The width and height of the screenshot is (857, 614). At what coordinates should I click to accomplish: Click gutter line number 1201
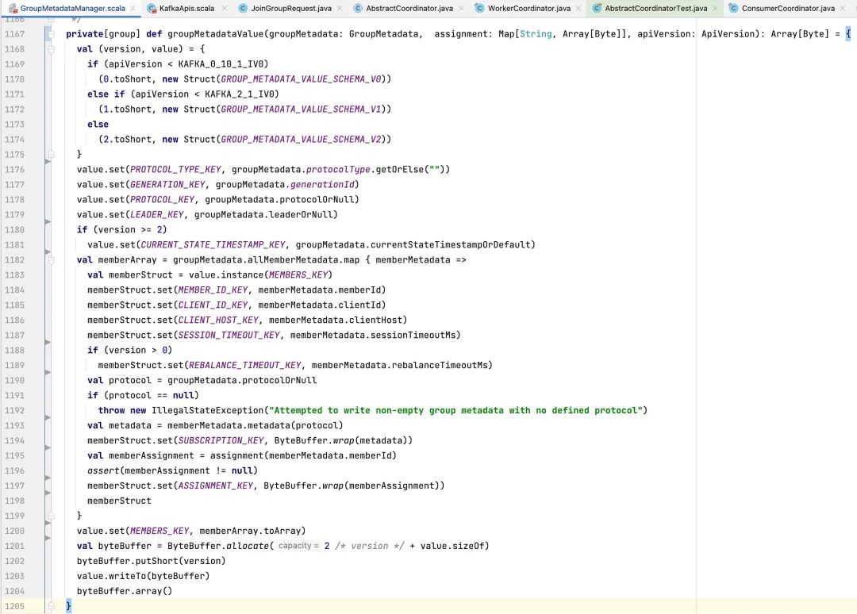pos(15,546)
